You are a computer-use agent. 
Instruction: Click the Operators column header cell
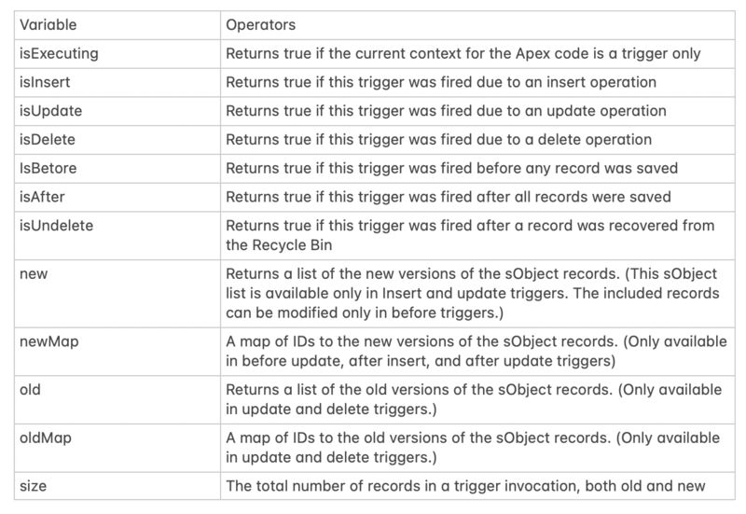pyautogui.click(x=477, y=25)
